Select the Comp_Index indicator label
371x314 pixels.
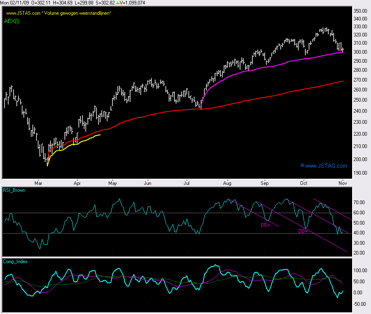pyautogui.click(x=15, y=262)
